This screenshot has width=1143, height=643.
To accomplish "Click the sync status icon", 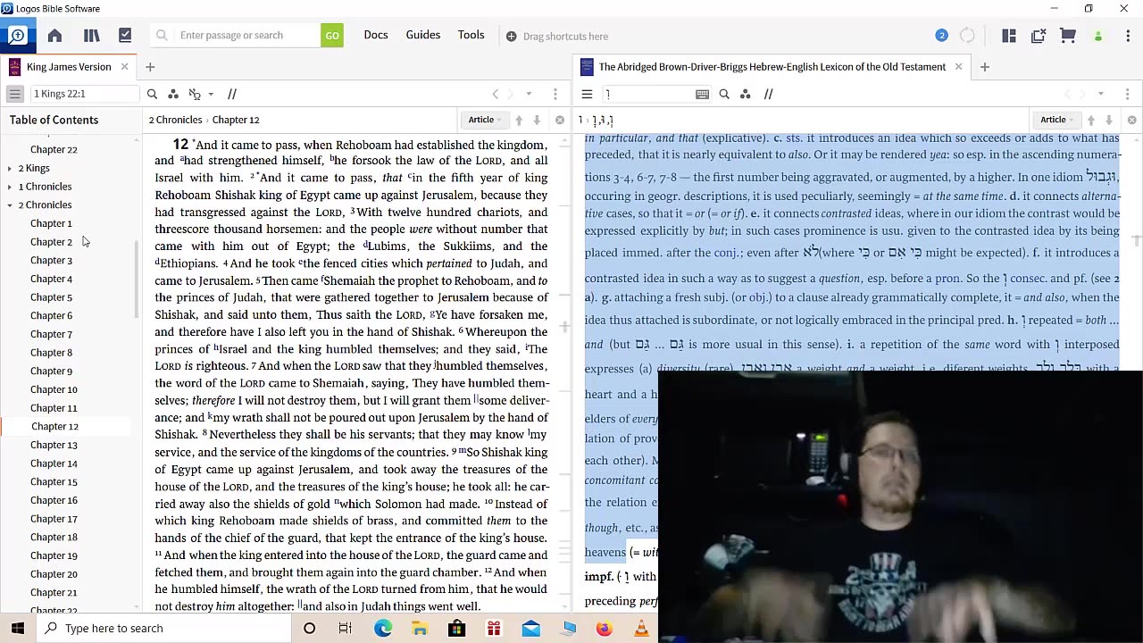I will [x=967, y=36].
